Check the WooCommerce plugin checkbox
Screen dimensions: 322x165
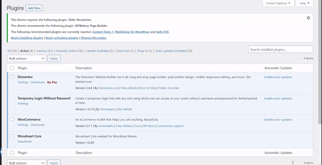pyautogui.click(x=12, y=119)
